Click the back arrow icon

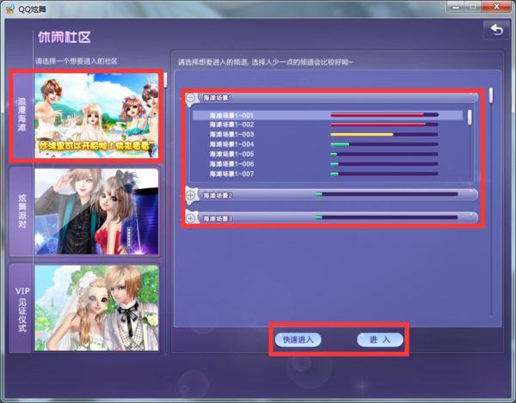pos(496,30)
